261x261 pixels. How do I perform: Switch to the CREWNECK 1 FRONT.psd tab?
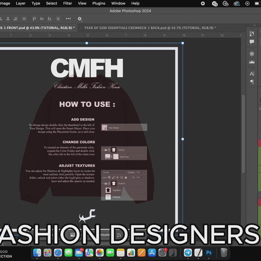(37, 28)
